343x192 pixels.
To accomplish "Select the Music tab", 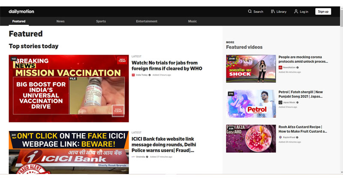I will click(x=193, y=21).
